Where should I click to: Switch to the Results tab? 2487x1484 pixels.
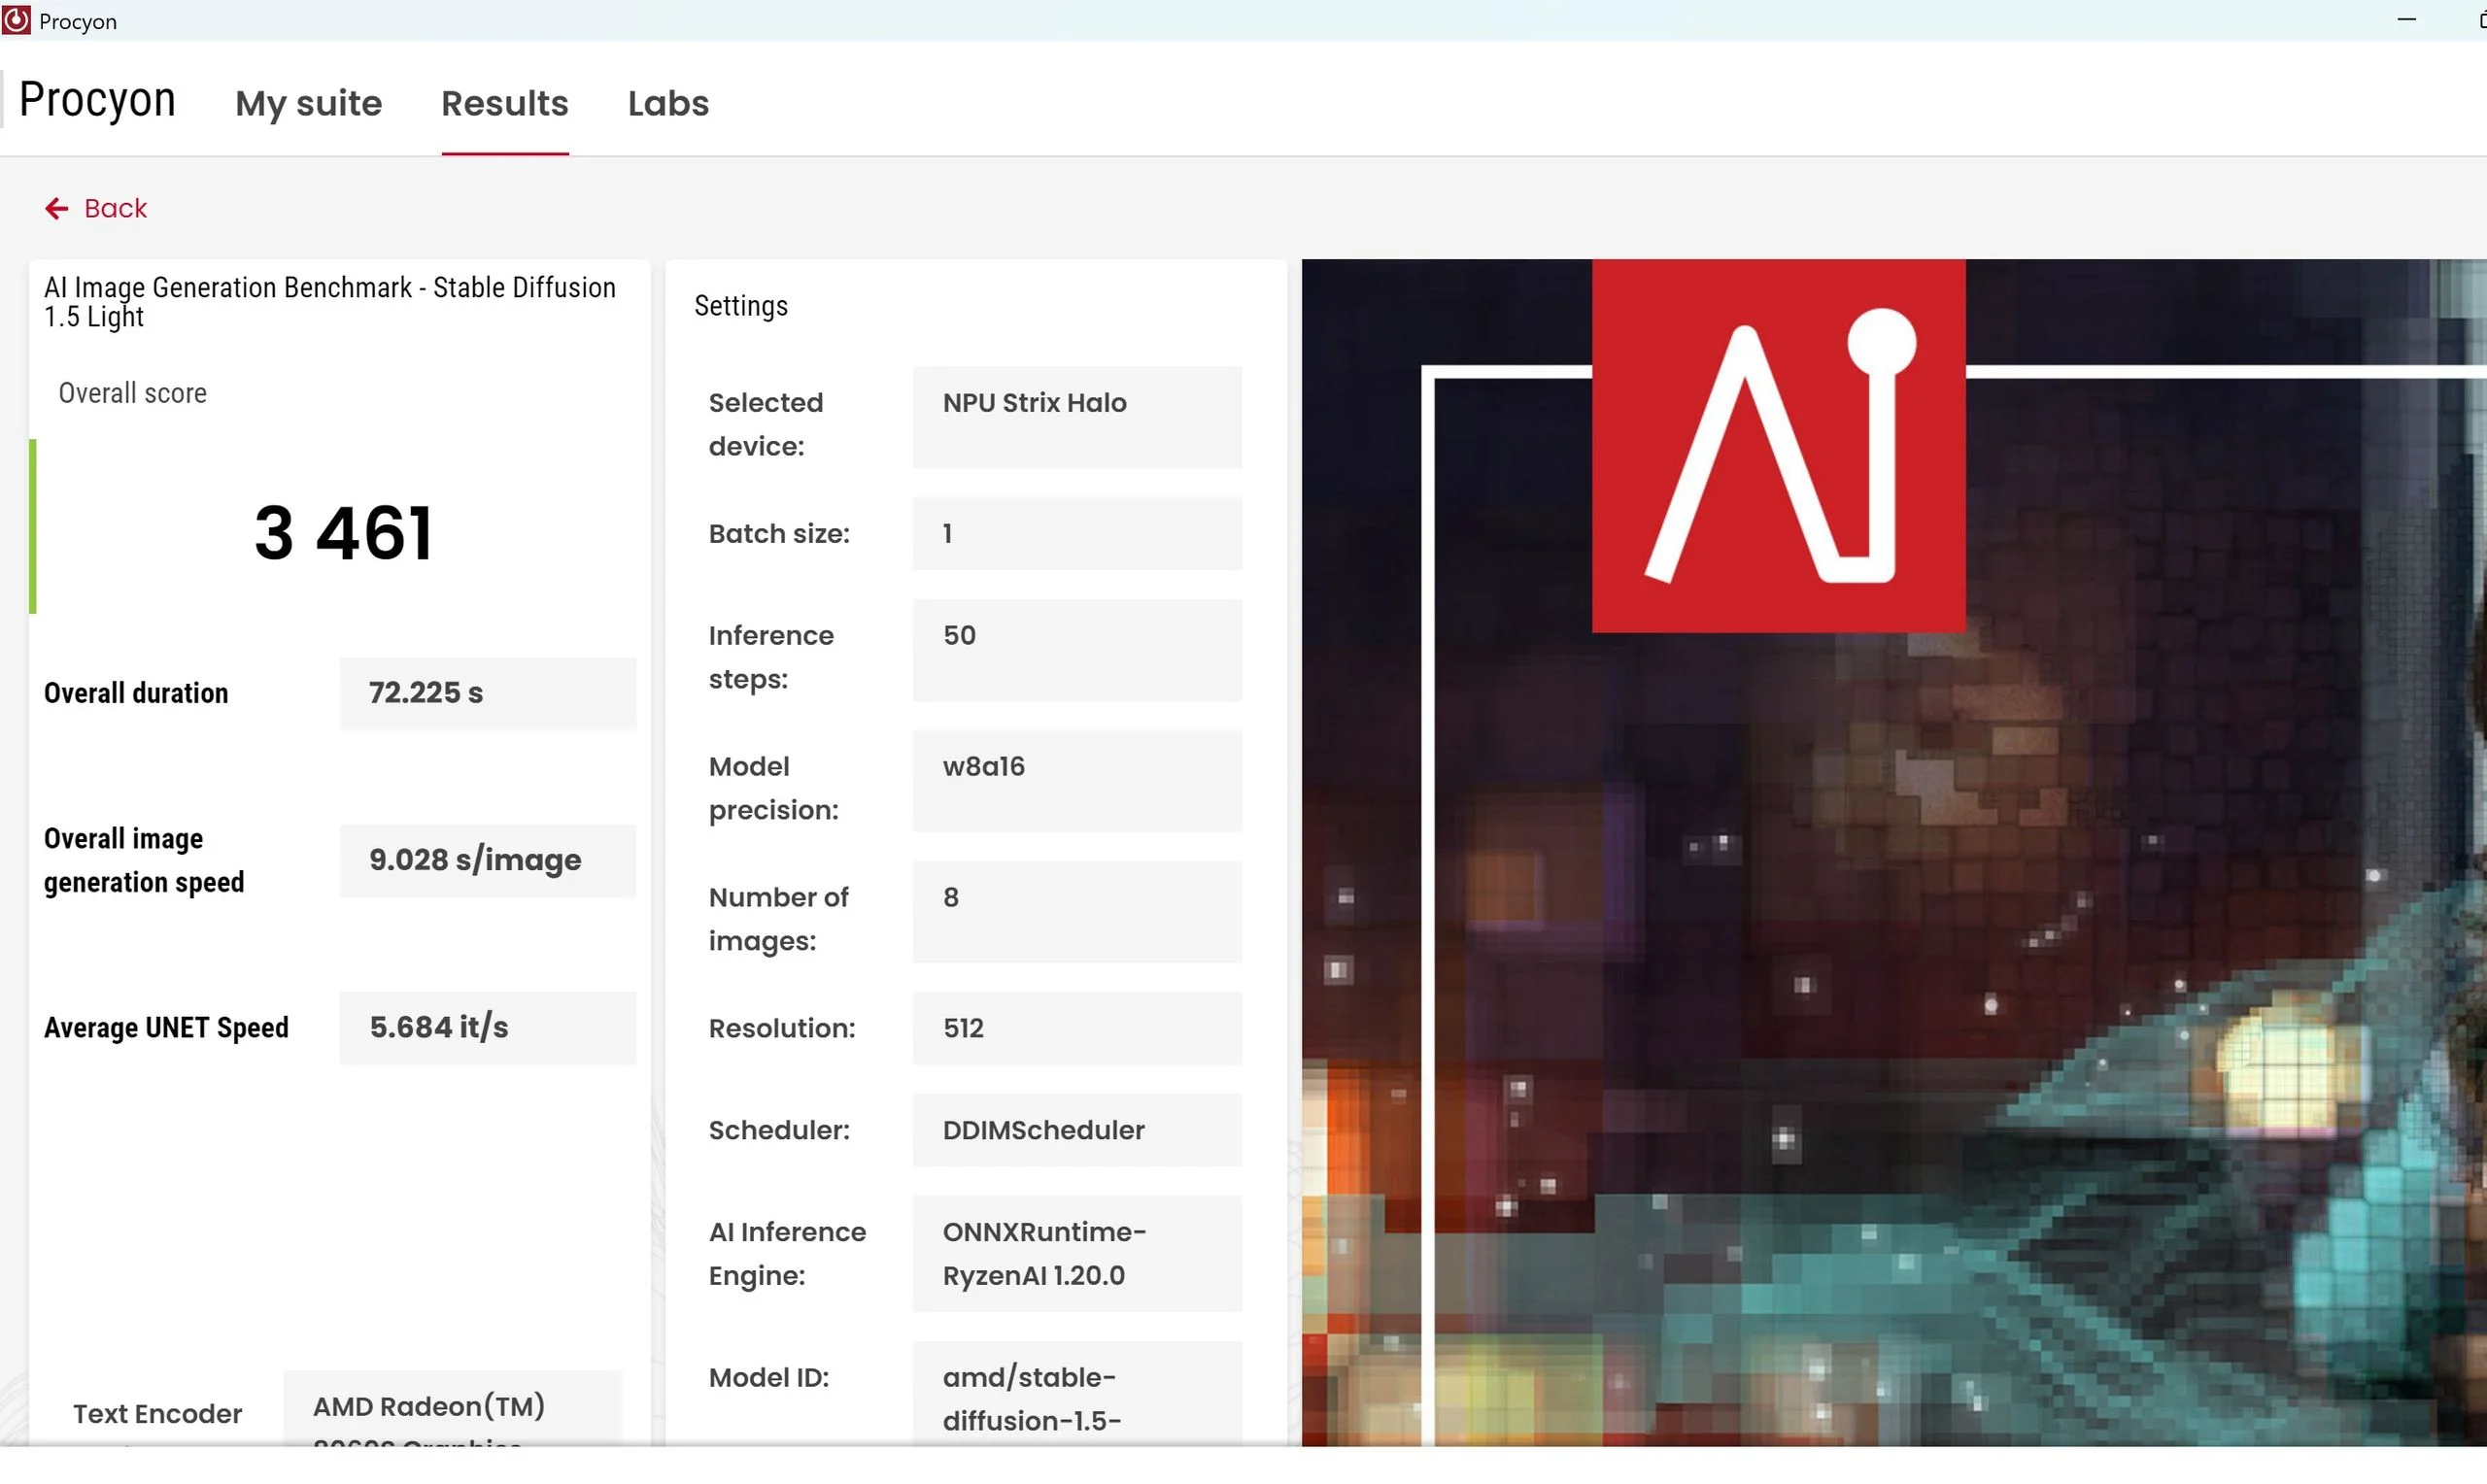point(504,103)
